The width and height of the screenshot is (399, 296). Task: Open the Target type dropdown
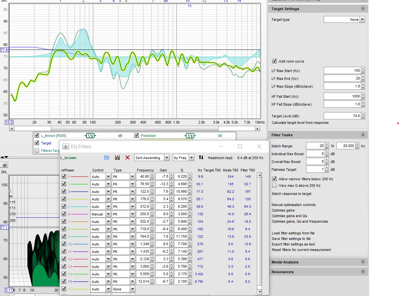click(344, 20)
